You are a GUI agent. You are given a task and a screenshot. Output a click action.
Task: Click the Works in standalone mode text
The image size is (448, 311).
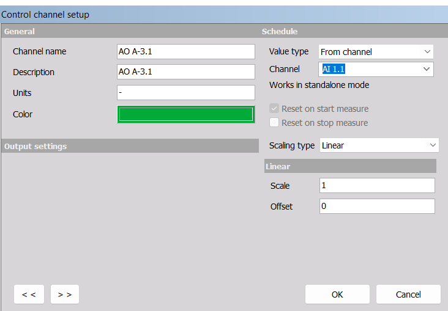(319, 85)
